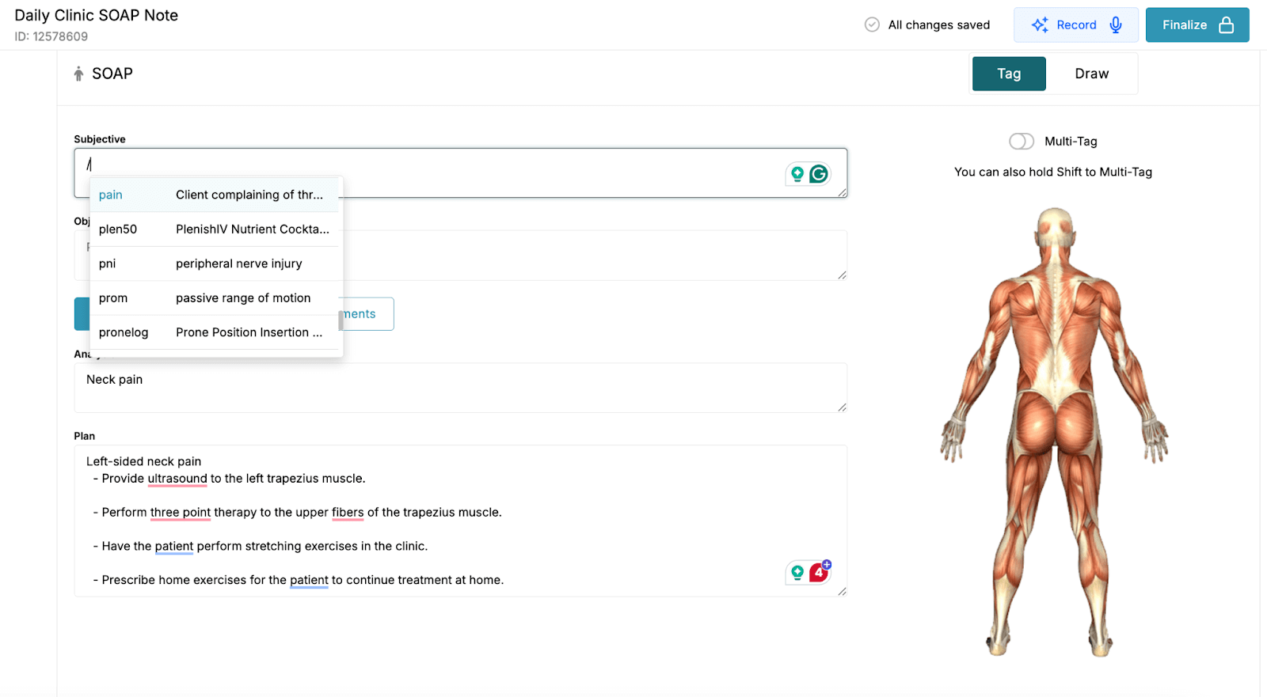
Task: Select the 'prom' passive range of motion shortcut
Action: [x=215, y=298]
